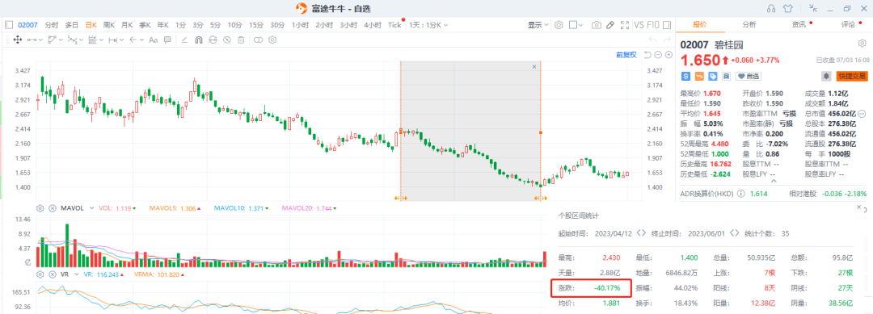Click the 快捷交易 button
The width and height of the screenshot is (873, 314).
tap(852, 76)
